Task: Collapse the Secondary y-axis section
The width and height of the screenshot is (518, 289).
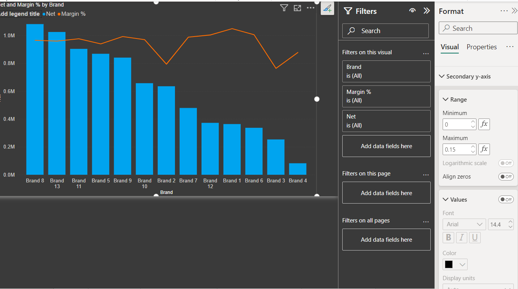Action: (x=441, y=76)
